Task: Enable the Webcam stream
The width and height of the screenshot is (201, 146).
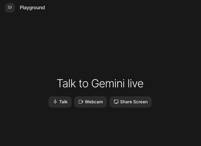Action: (x=90, y=102)
